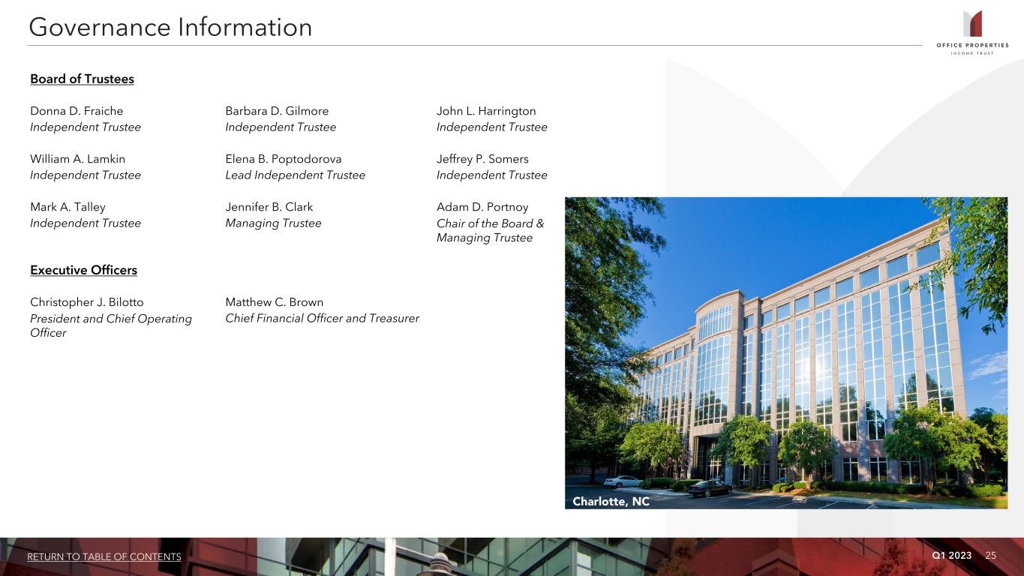Select the name 'Jennifer B. Clark'

[x=269, y=207]
